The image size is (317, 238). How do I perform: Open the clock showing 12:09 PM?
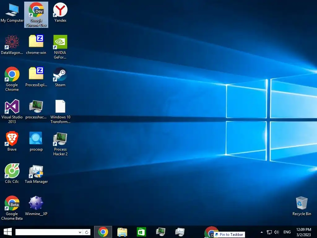click(x=303, y=232)
